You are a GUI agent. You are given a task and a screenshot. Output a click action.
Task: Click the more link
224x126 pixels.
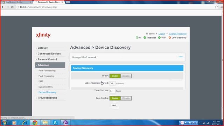tap(181, 57)
